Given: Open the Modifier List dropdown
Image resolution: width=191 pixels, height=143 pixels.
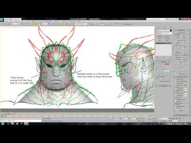Looking at the screenshot, I should tap(164, 33).
